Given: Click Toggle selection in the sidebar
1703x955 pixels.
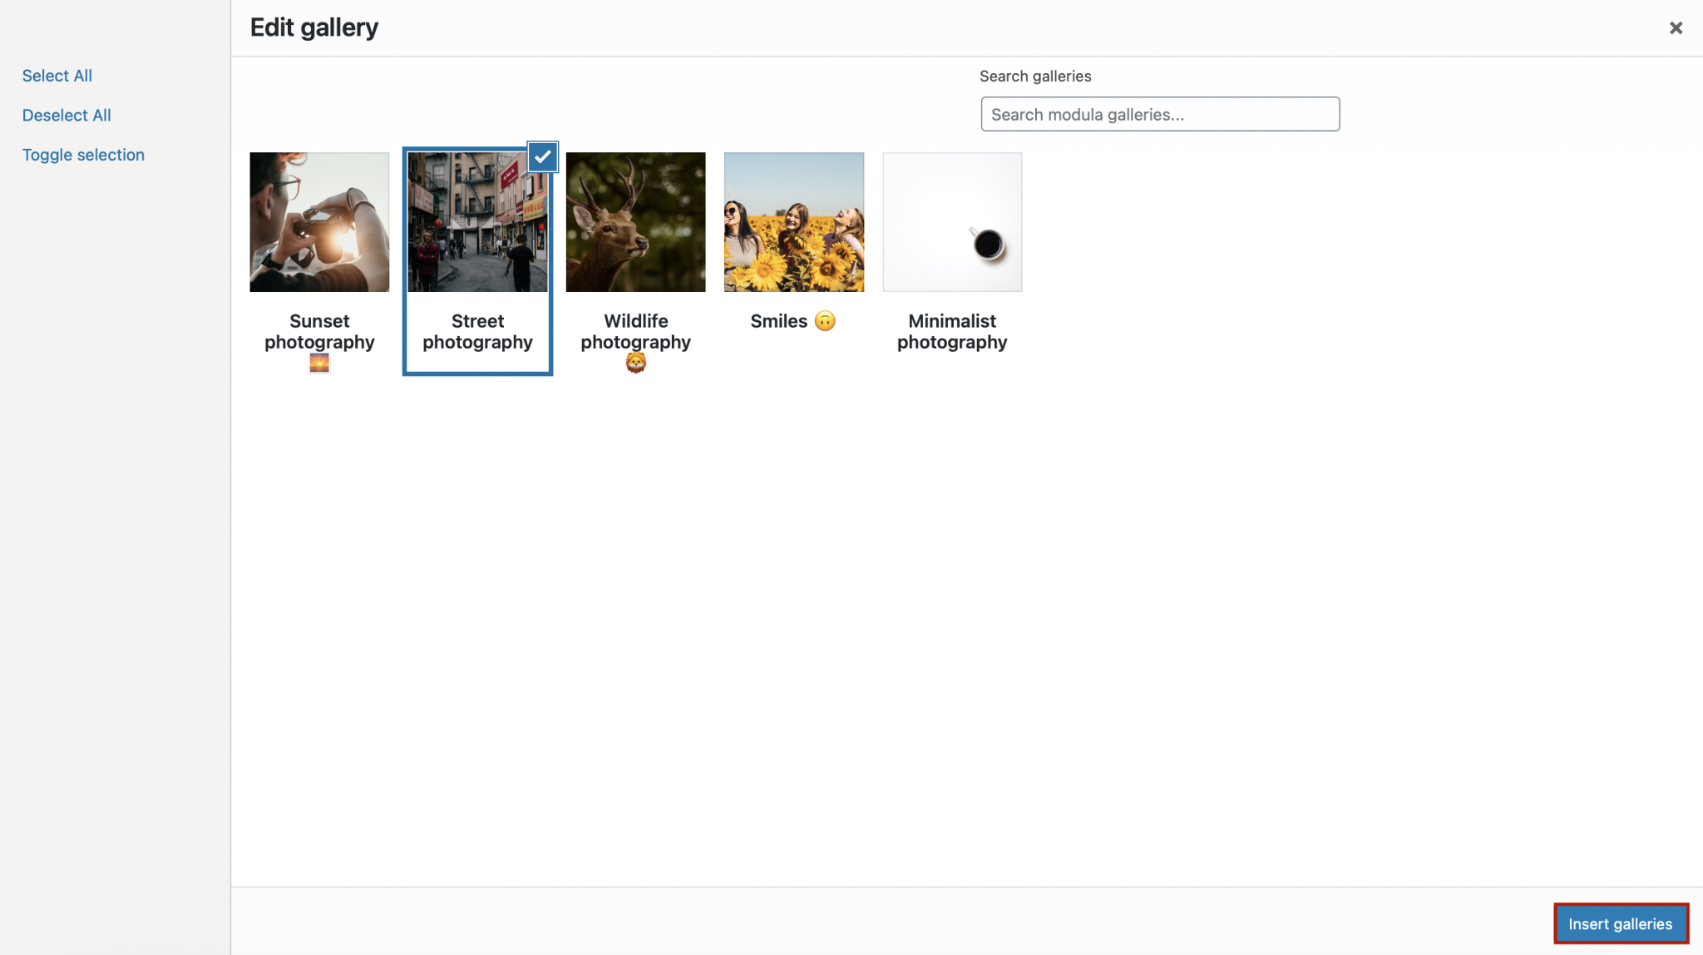Looking at the screenshot, I should click(x=83, y=154).
